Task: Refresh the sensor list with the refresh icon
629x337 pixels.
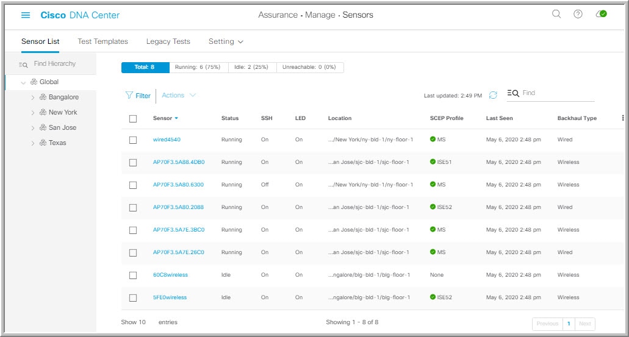Action: pyautogui.click(x=493, y=95)
